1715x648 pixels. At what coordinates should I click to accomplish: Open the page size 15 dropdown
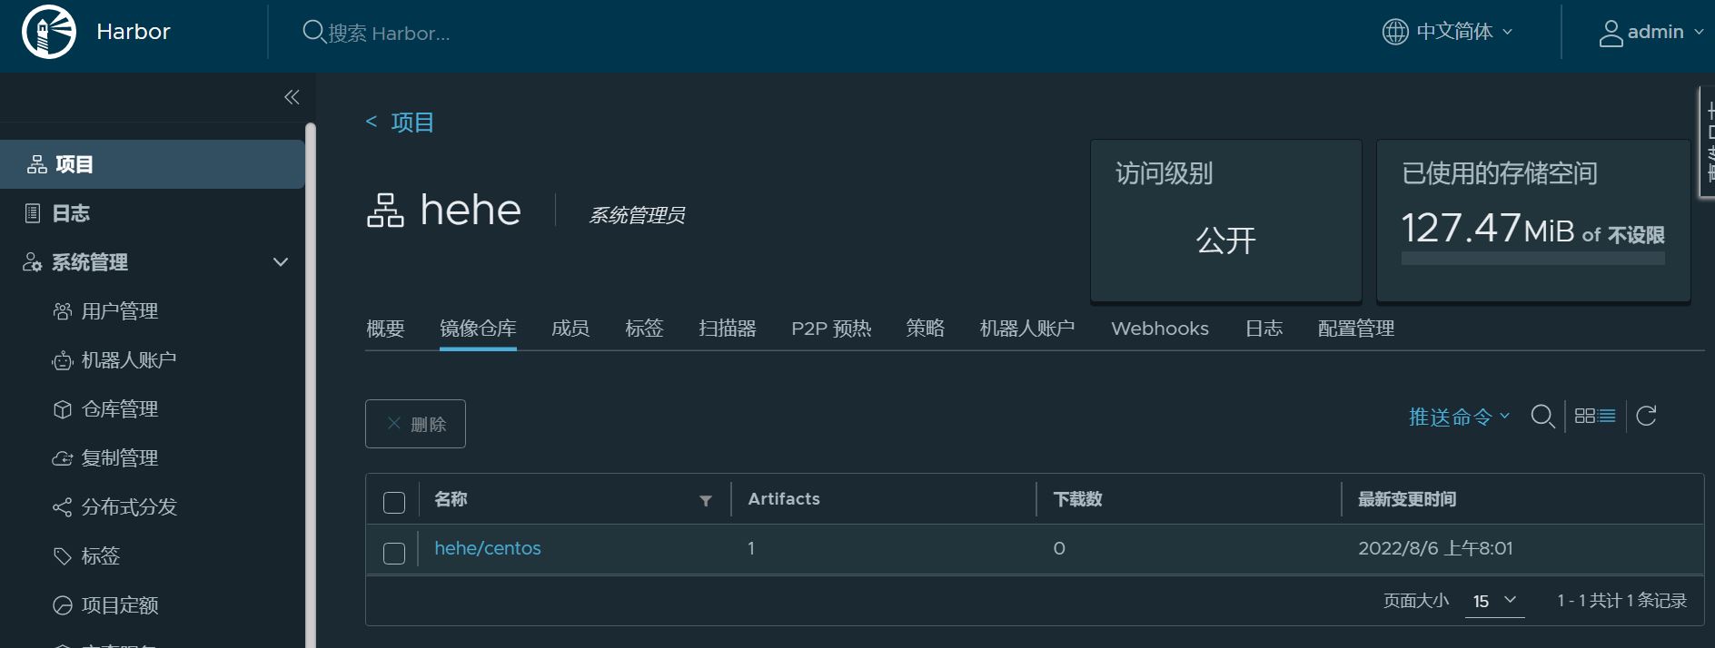coord(1494,601)
